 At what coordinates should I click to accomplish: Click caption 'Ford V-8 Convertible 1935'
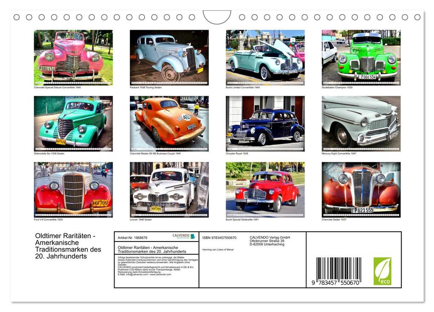point(48,220)
